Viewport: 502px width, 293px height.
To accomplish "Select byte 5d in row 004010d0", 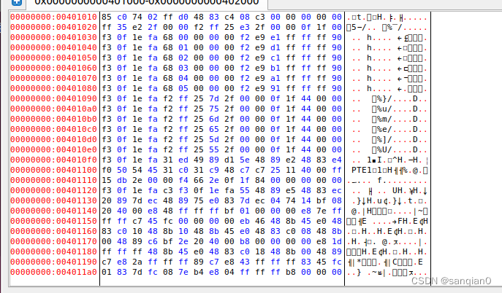I will [x=214, y=139].
